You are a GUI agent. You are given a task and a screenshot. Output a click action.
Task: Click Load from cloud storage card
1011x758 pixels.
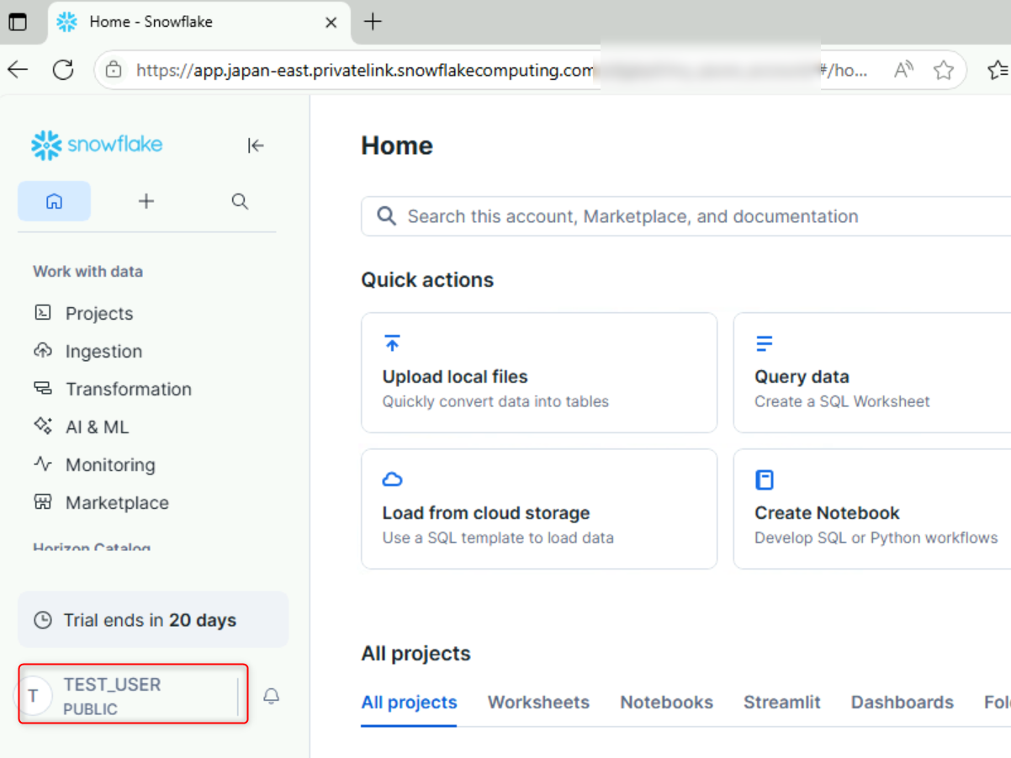click(538, 508)
